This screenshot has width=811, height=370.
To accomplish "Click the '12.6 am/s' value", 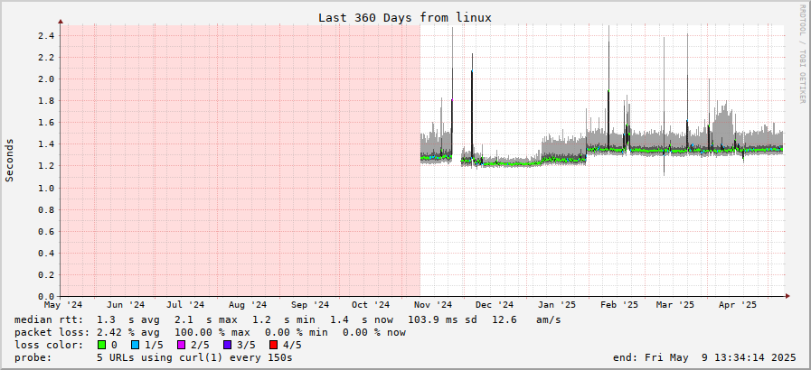I will click(526, 320).
